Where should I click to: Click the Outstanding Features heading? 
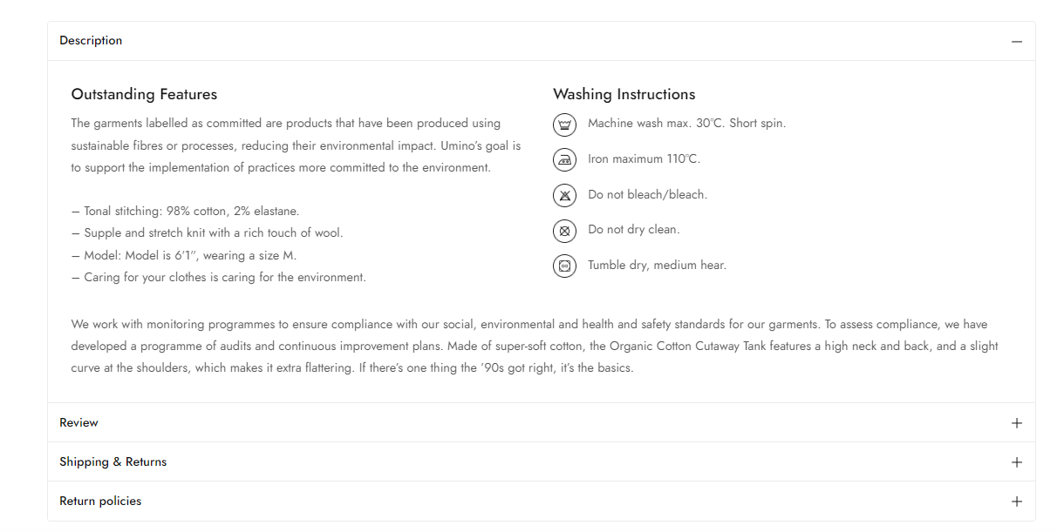click(144, 94)
